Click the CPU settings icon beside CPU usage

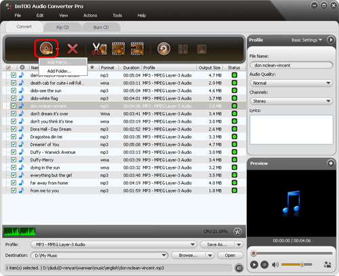coord(237,231)
